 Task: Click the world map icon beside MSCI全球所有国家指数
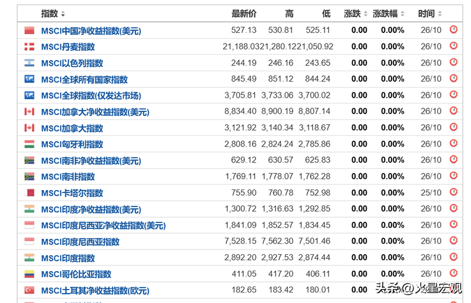click(29, 79)
